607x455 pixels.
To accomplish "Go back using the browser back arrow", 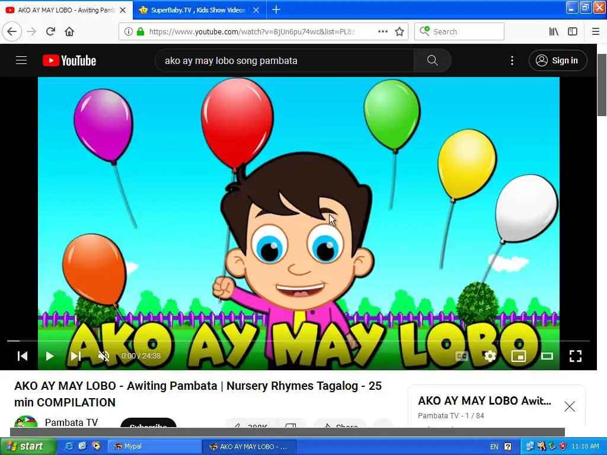I will 12,31.
